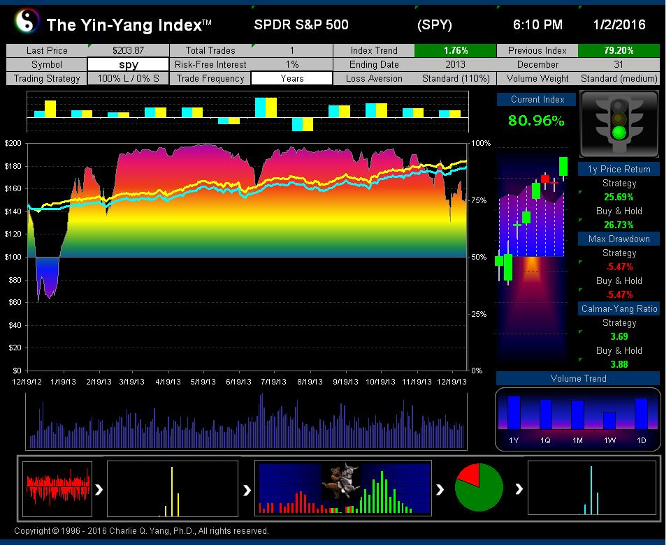
Task: Click the Ending Date year 2013
Action: click(x=455, y=64)
